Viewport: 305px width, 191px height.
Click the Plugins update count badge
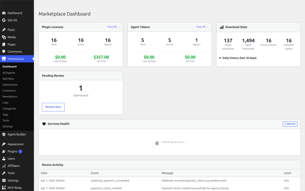click(20, 151)
